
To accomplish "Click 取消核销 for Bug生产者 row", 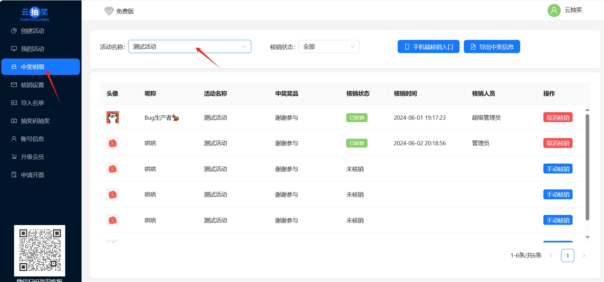I will coord(557,118).
